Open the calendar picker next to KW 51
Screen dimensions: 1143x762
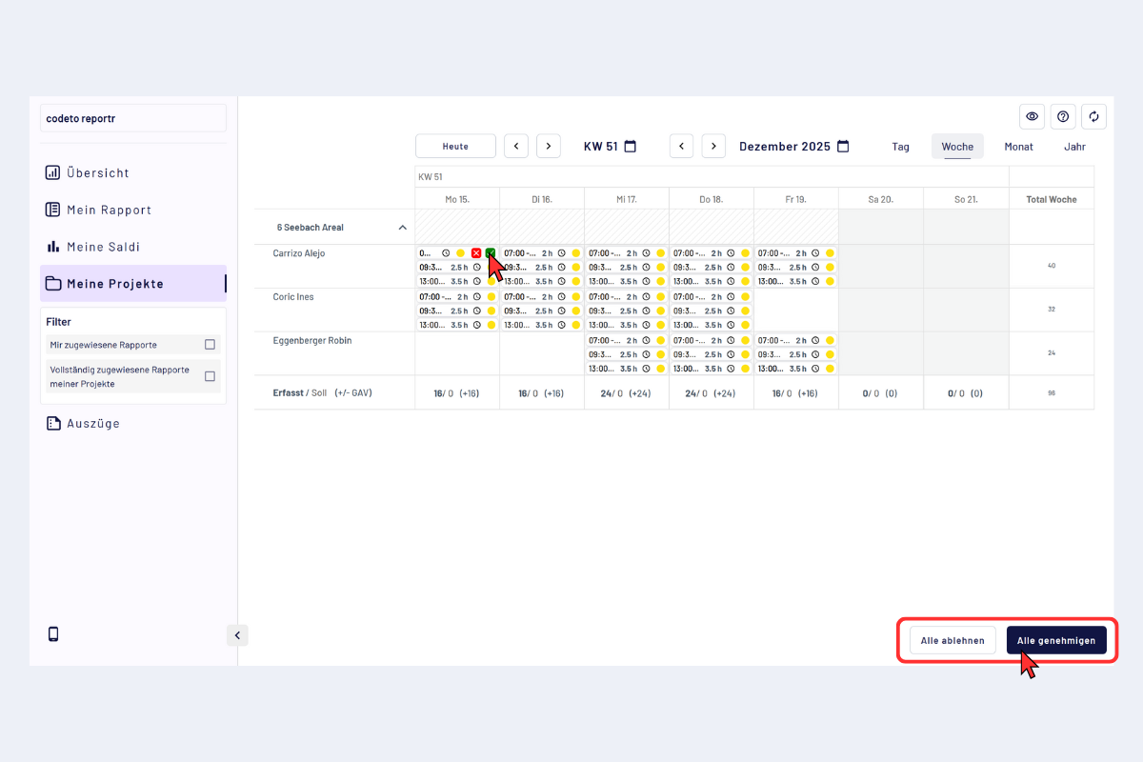630,147
